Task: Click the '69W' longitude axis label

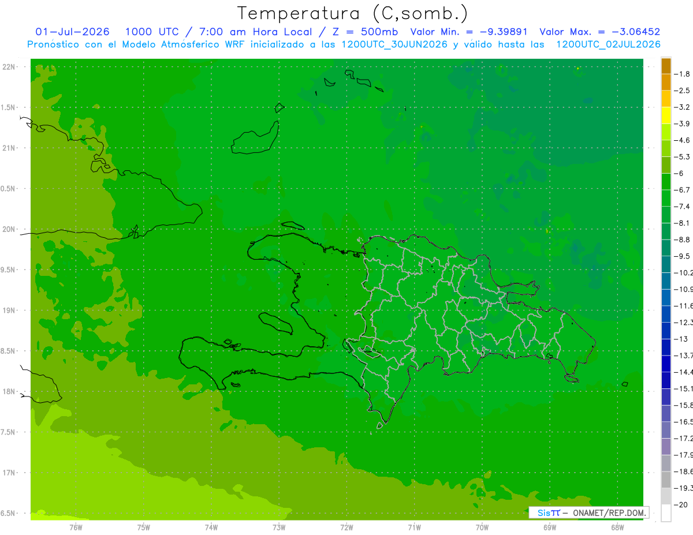Action: coord(550,527)
